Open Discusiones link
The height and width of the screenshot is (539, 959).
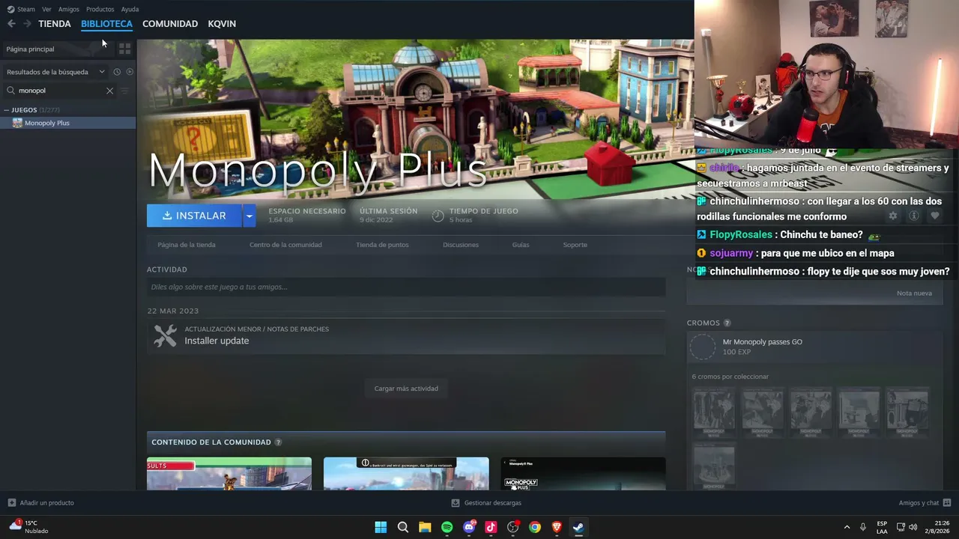click(461, 245)
